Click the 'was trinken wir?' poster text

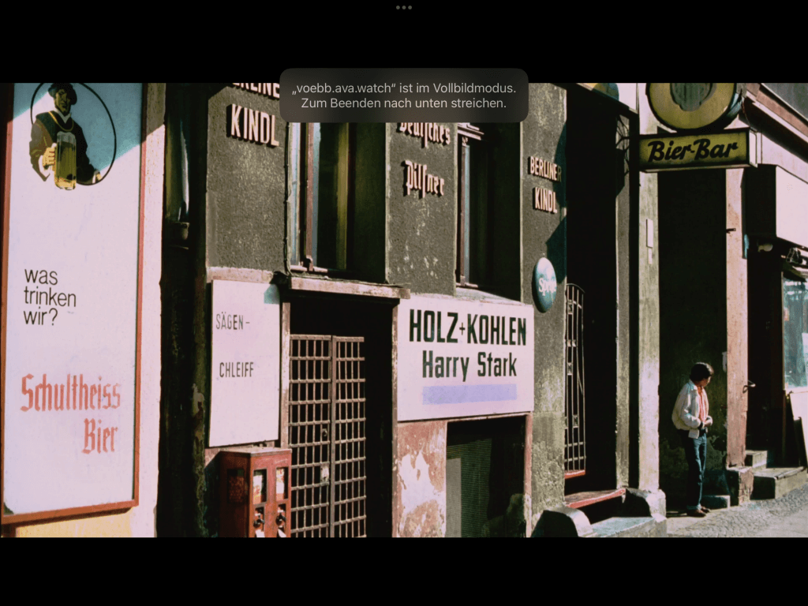[x=50, y=297]
